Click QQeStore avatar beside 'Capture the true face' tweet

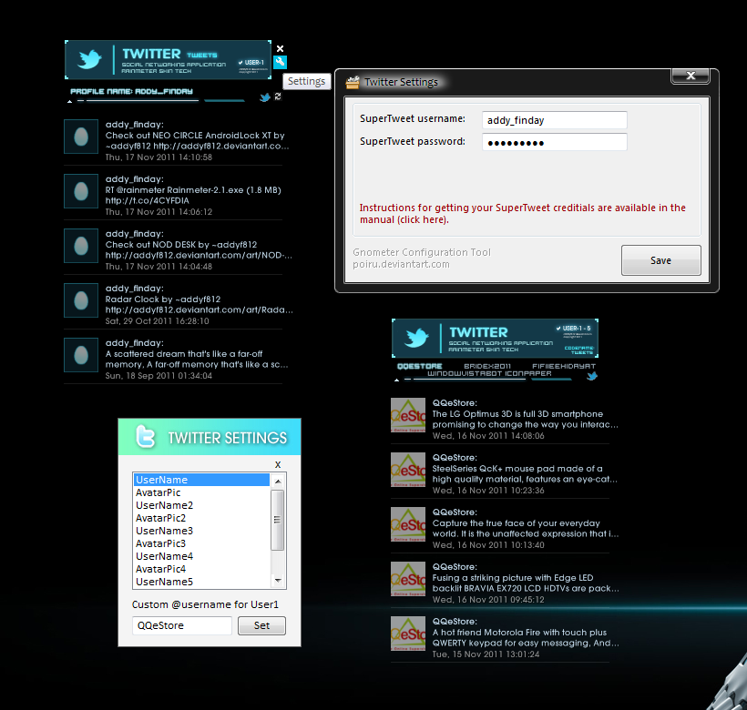point(408,524)
